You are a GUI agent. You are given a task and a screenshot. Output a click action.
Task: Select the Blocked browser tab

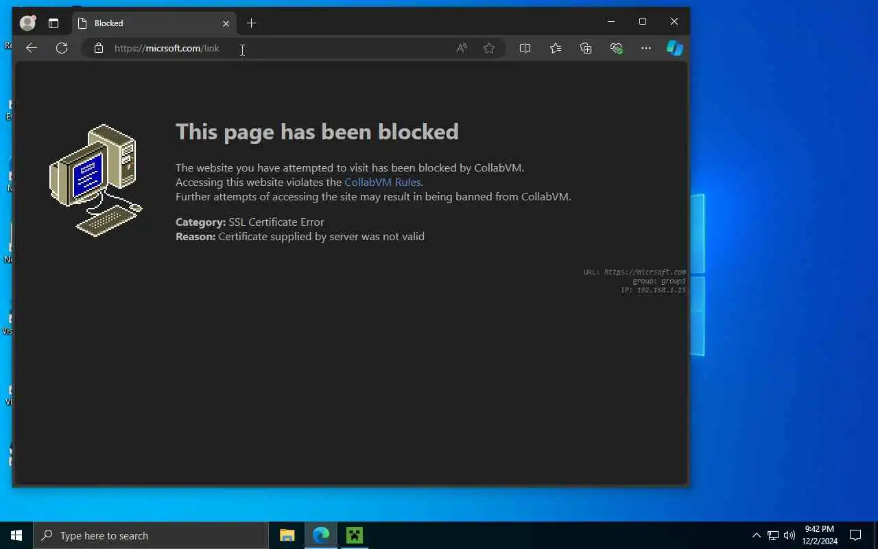(x=154, y=23)
